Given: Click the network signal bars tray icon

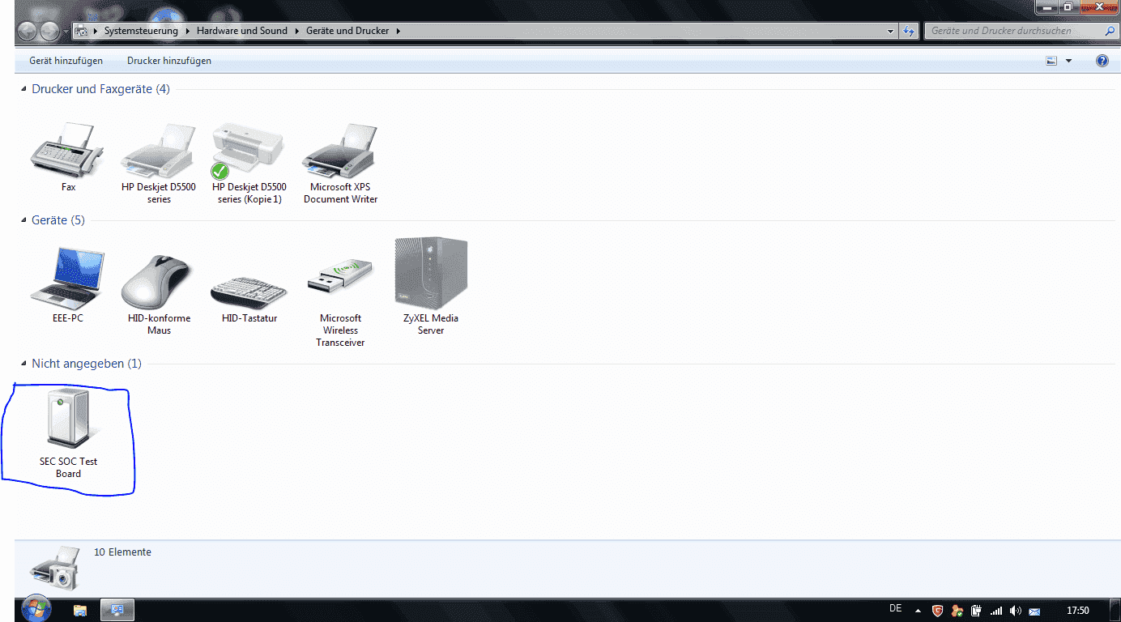Looking at the screenshot, I should (x=996, y=611).
